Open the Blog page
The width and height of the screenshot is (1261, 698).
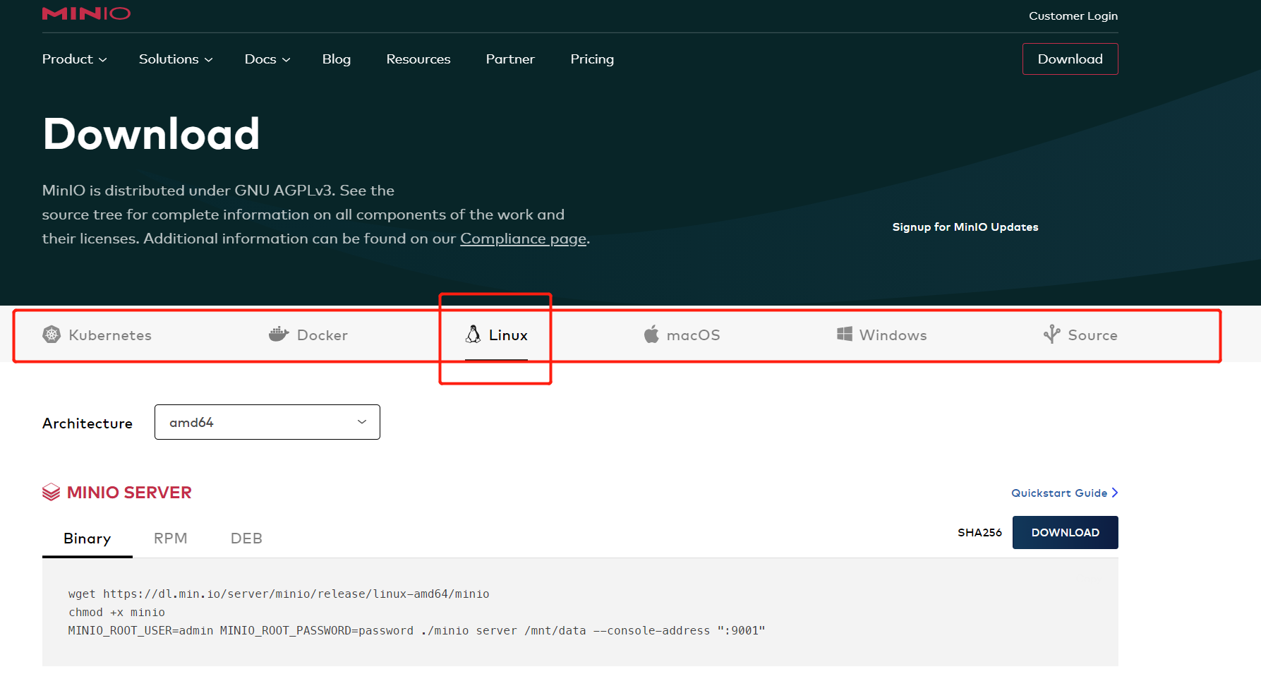tap(337, 59)
